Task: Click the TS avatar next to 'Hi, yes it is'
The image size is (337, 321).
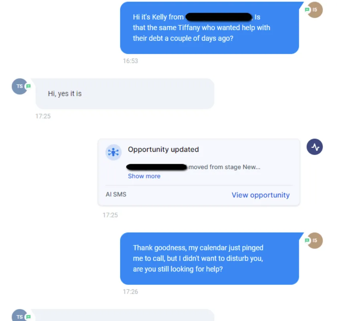Action: tap(20, 86)
